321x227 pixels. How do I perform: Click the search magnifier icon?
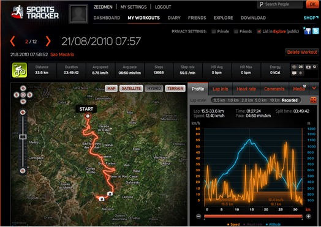261,4
